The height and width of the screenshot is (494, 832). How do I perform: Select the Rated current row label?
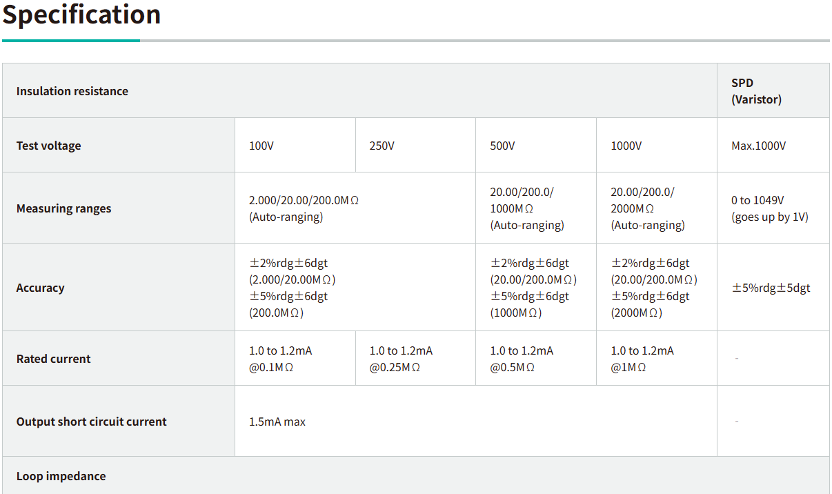[53, 359]
